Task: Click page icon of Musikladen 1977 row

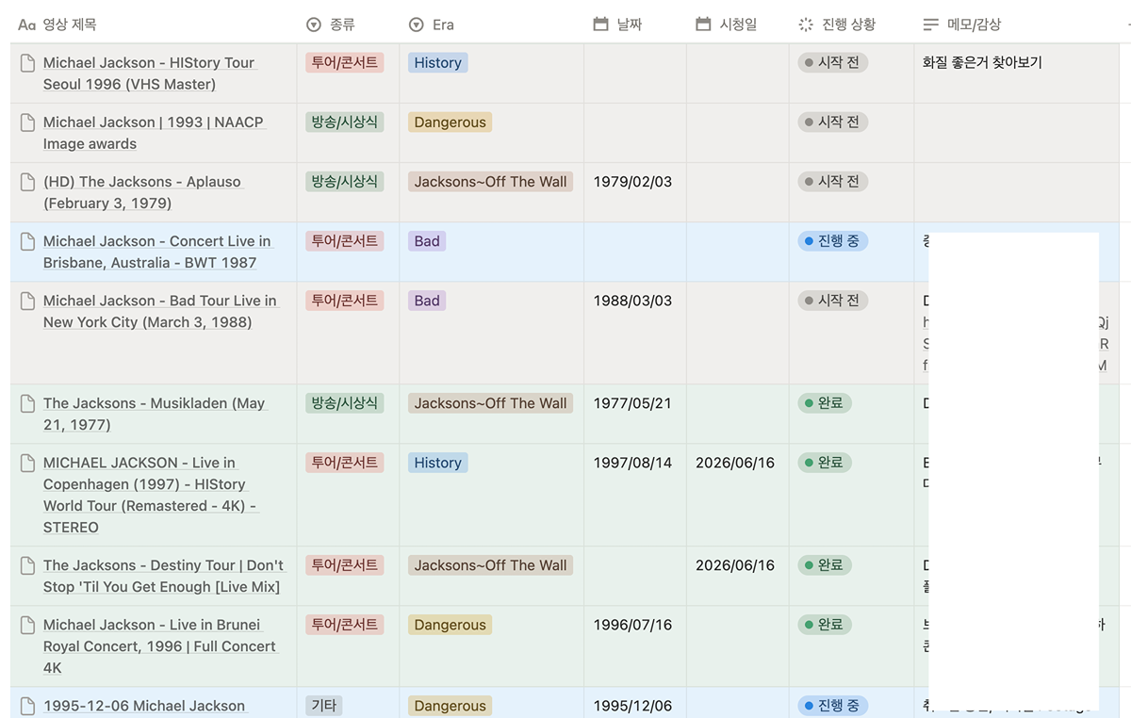Action: click(28, 403)
